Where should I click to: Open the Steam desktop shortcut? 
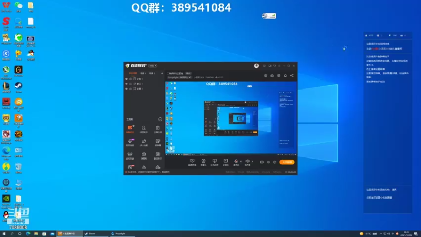(18, 87)
